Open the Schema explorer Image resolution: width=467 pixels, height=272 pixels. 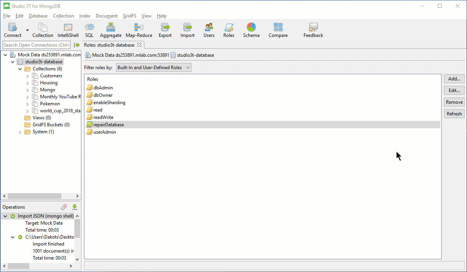tap(251, 30)
